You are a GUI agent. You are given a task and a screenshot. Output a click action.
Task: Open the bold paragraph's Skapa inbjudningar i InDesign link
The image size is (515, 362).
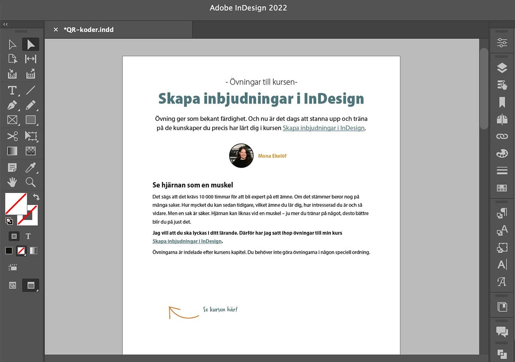(x=187, y=241)
